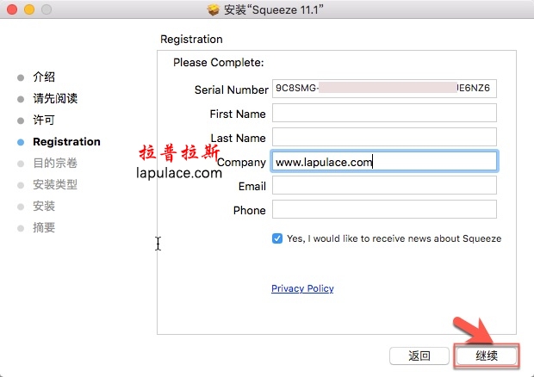
Task: Minimize the installer window with yellow button
Action: pyautogui.click(x=29, y=9)
